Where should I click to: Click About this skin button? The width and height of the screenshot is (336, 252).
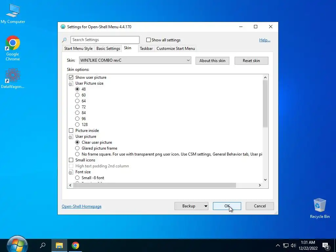(212, 61)
